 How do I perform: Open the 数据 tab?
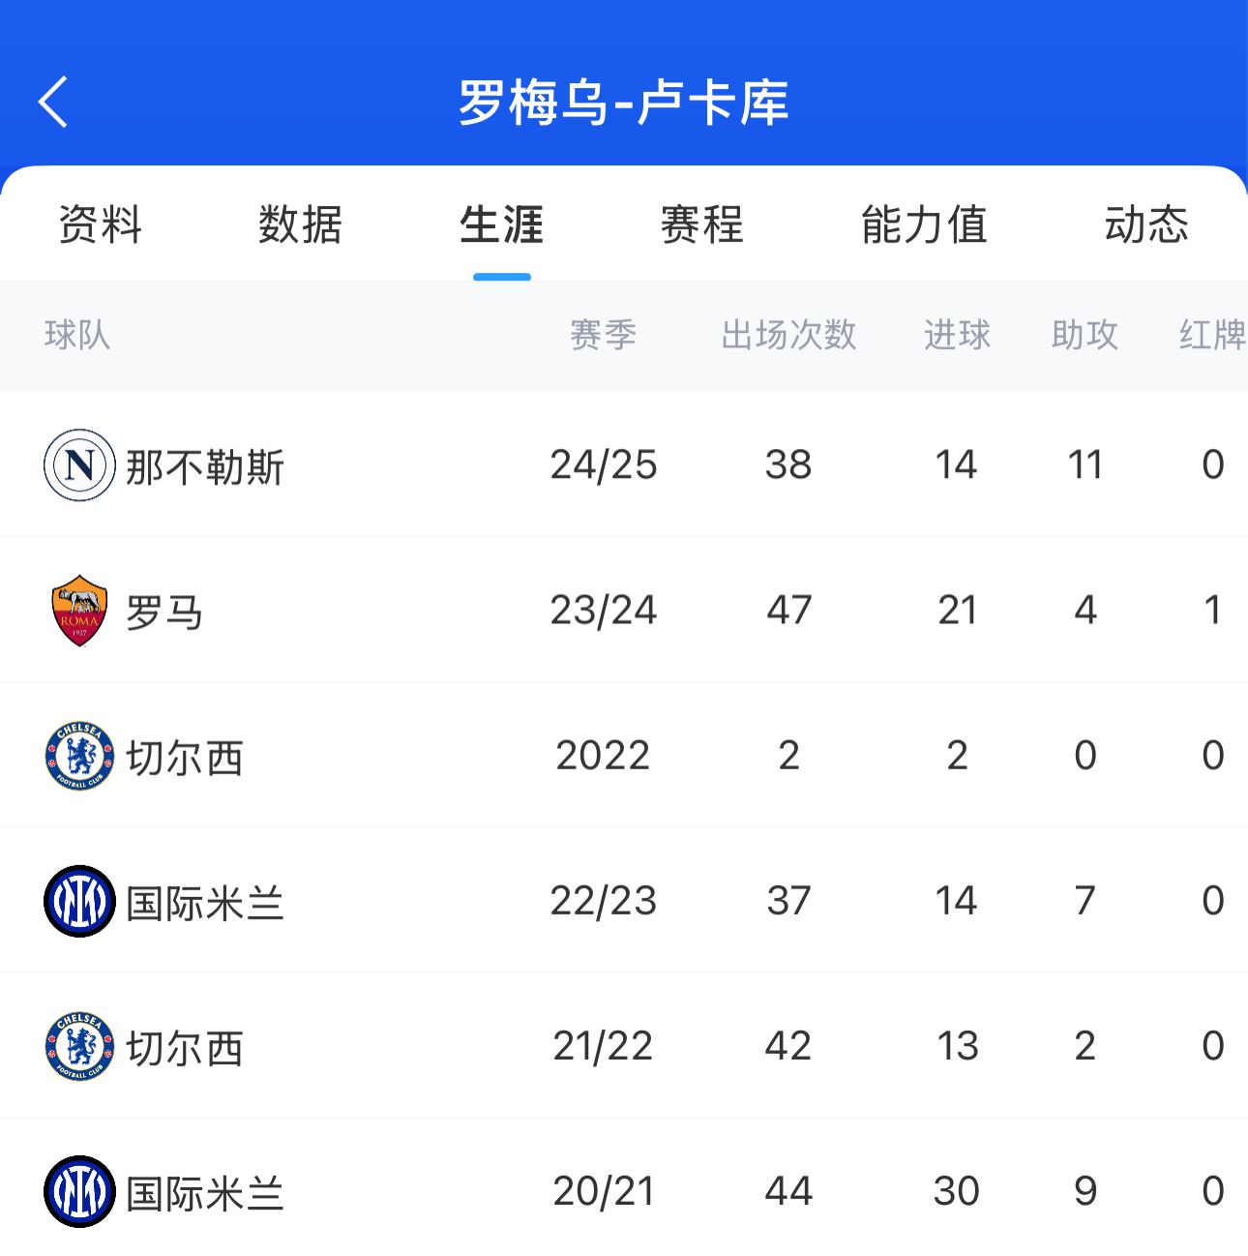pos(301,224)
